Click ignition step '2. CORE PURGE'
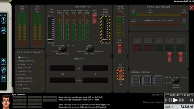The width and height of the screenshot is (194, 109). 25,61
